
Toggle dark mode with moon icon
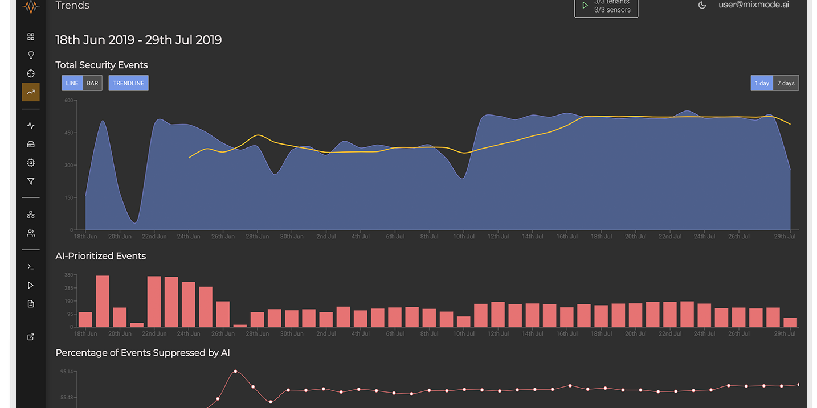point(702,5)
